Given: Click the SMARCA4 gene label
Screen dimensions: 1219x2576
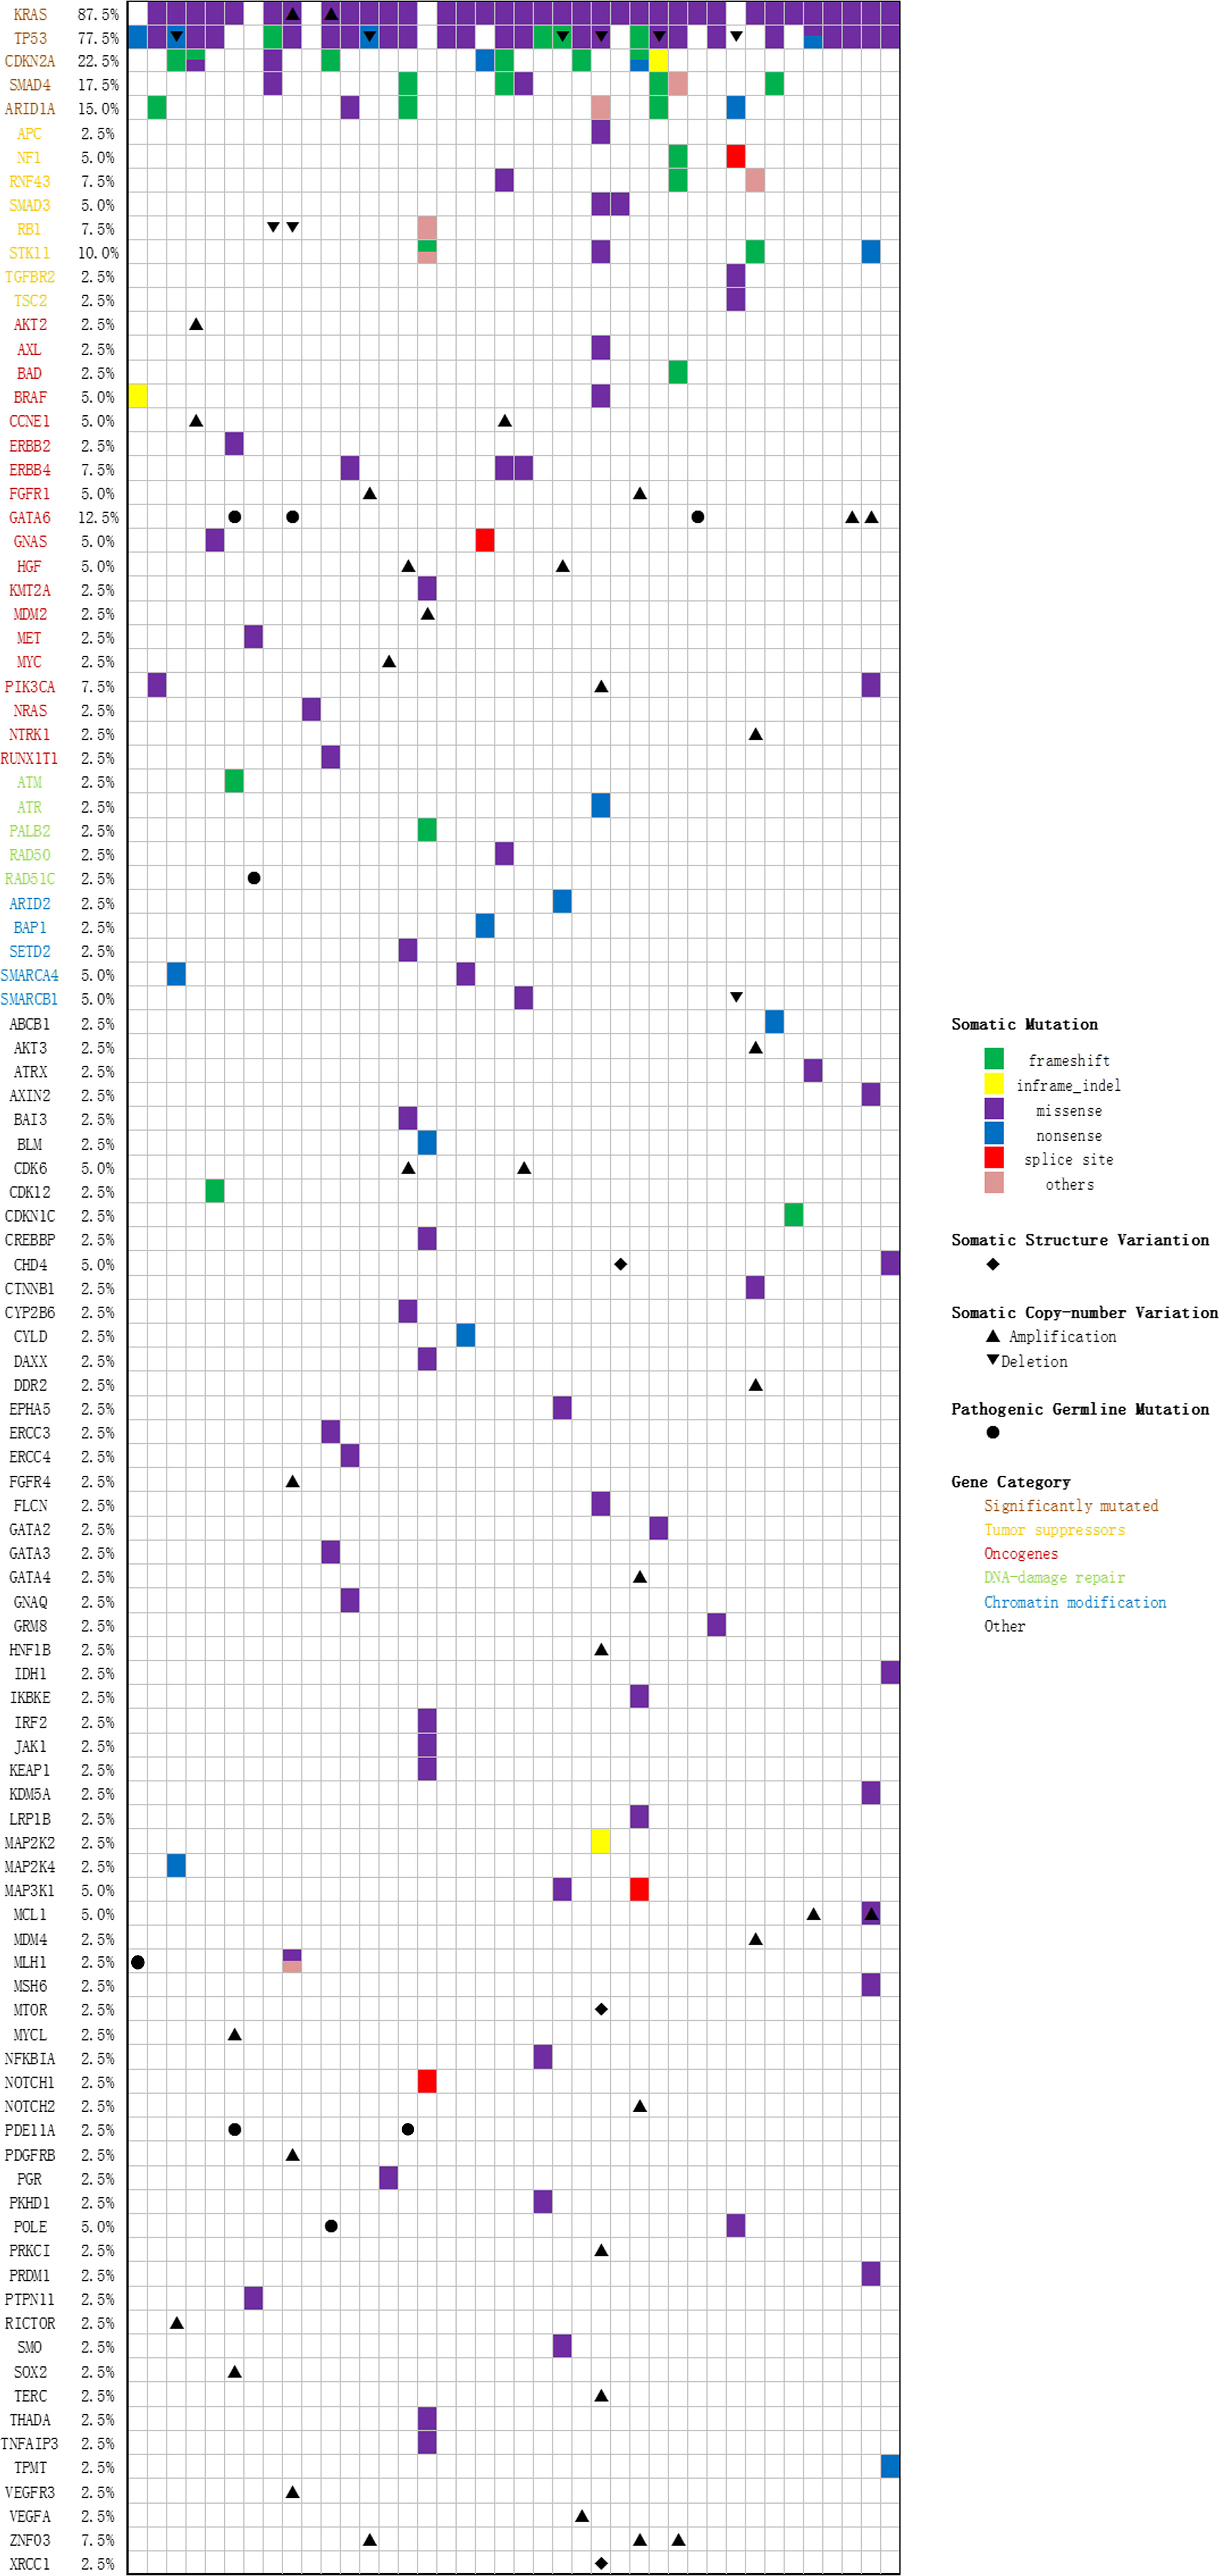Looking at the screenshot, I should [30, 975].
